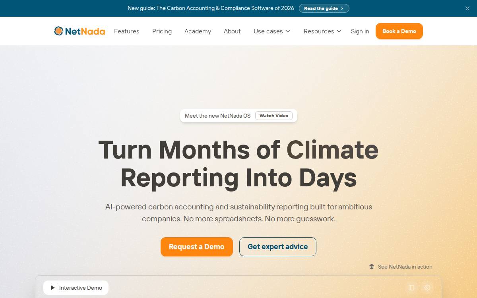Click the stacked layers icon beside See NetNada in action
Image resolution: width=477 pixels, height=298 pixels.
pos(372,267)
